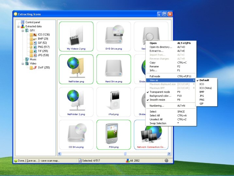The width and height of the screenshot is (234, 176).
Task: Choose Extract to... from context menu
Action: pos(156,51)
